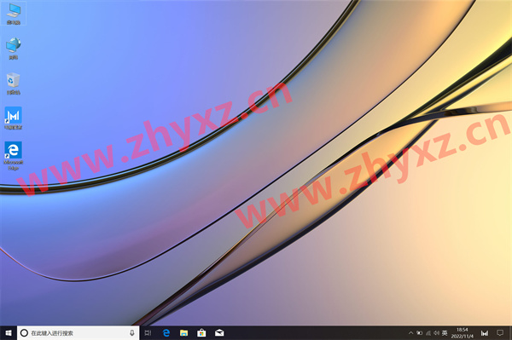Viewport: 512px width, 340px height.
Task: Open Microsoft Store from the taskbar
Action: coord(201,333)
